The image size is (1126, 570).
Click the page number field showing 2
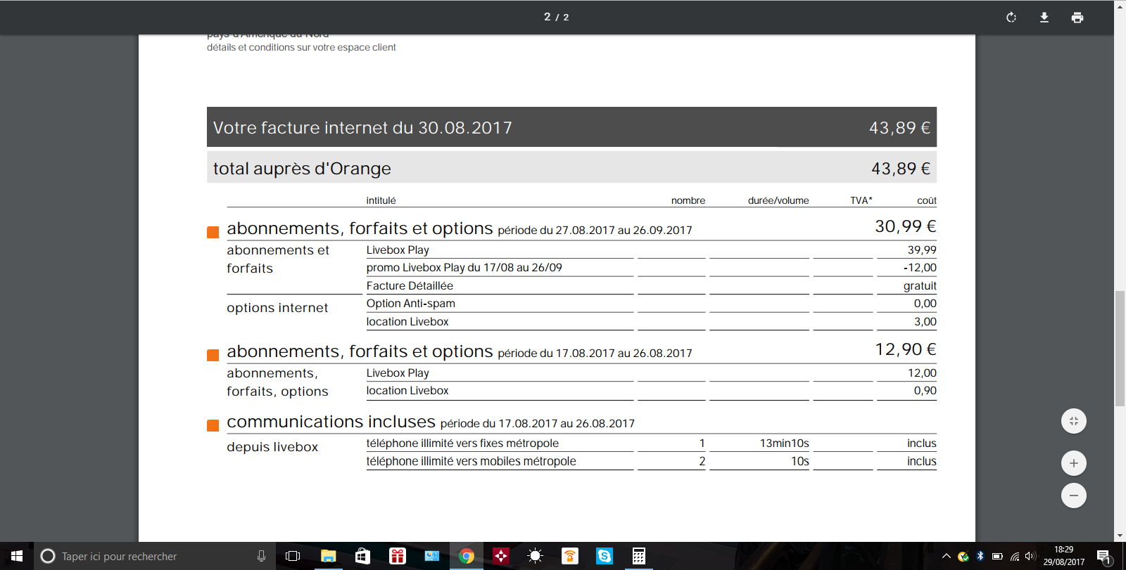coord(547,17)
